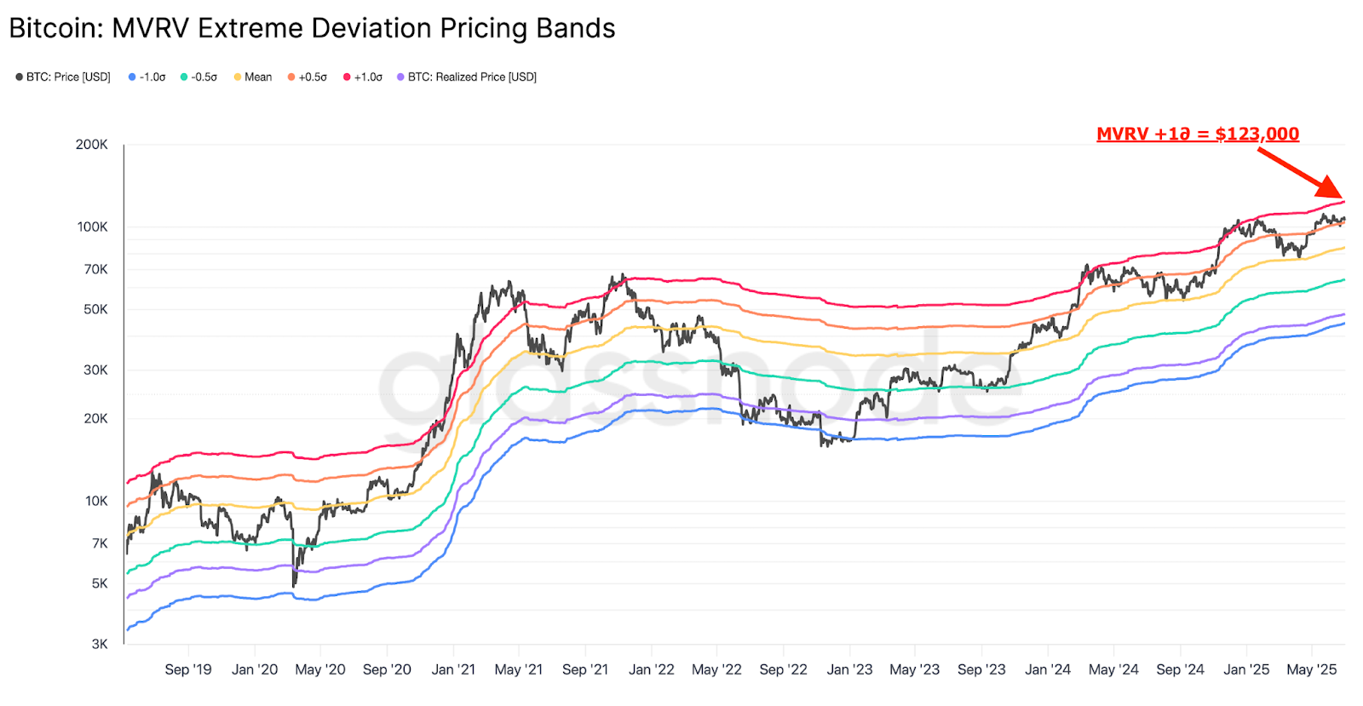Screen dimensions: 1363x706
Task: Select the May '22 x-axis label
Action: coord(716,669)
